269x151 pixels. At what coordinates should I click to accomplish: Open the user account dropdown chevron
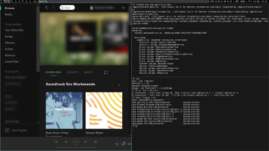pyautogui.click(x=123, y=8)
